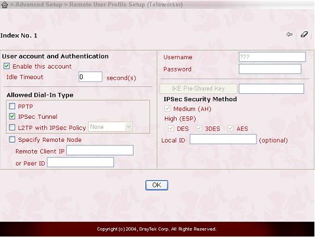Tick the Specify Remote Node checkbox
Image resolution: width=315 pixels, height=237 pixels.
point(12,139)
